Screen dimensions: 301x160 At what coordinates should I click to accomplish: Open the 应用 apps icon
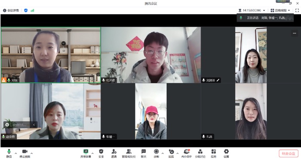coord(213,153)
